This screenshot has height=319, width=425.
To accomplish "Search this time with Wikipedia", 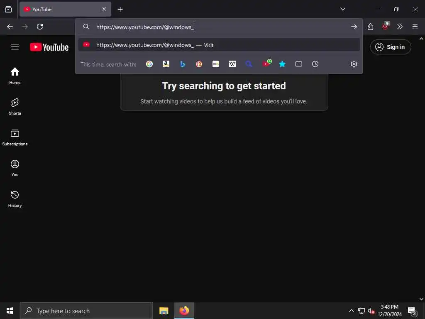I will pos(232,64).
